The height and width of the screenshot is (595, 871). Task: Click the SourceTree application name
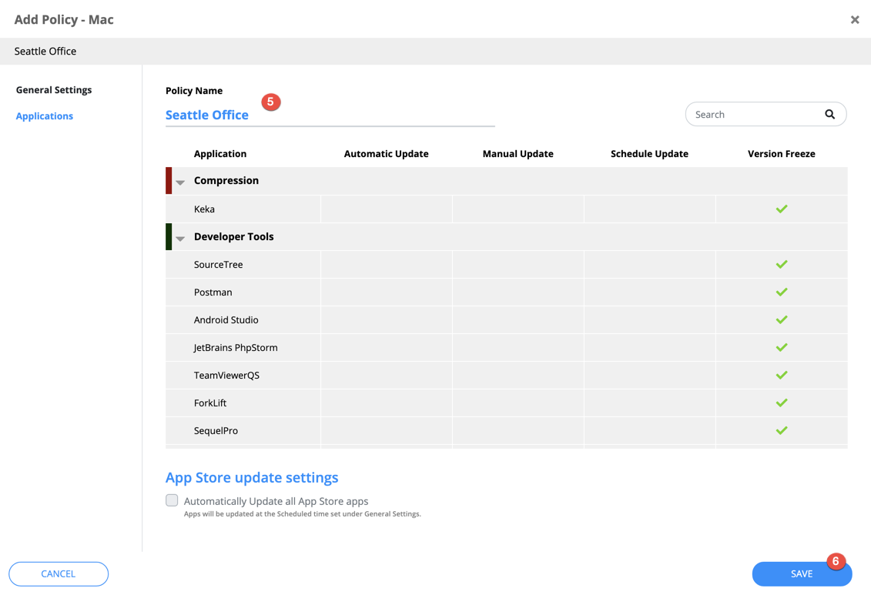[218, 265]
